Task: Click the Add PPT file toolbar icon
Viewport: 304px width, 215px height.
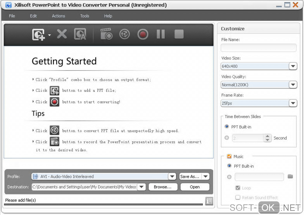Action: 38,34
